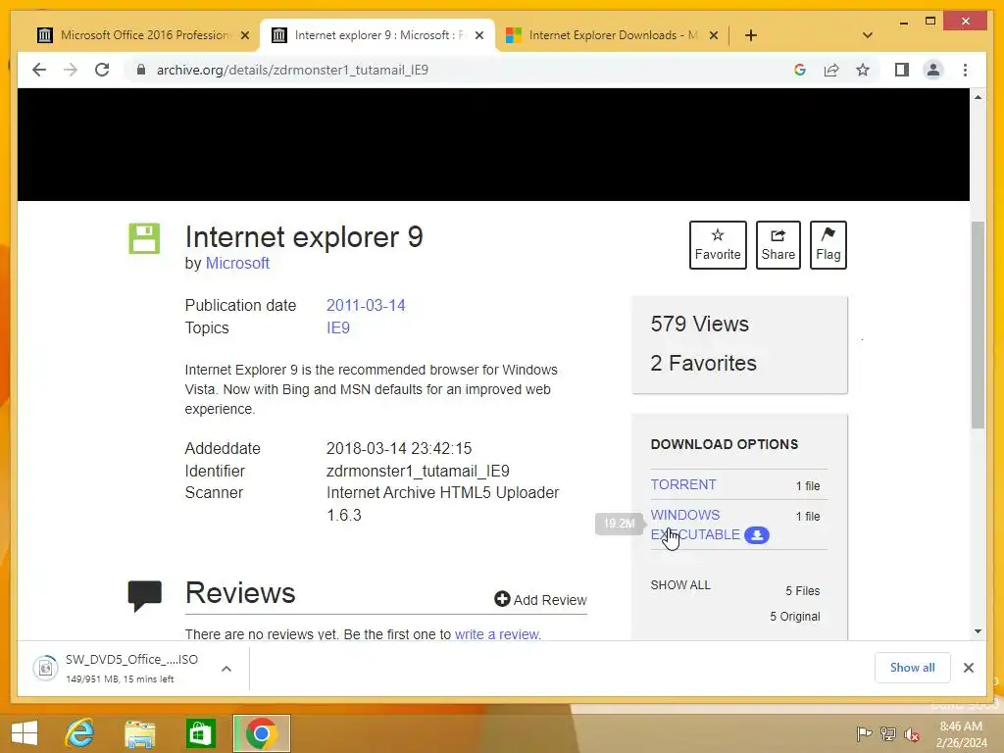Open the Chrome side panel
This screenshot has height=753, width=1004.
point(902,70)
